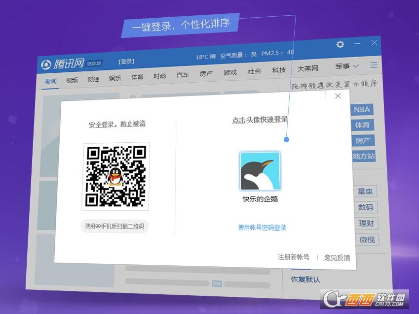Select the NBA channel tag
The width and height of the screenshot is (419, 314).
click(x=362, y=110)
